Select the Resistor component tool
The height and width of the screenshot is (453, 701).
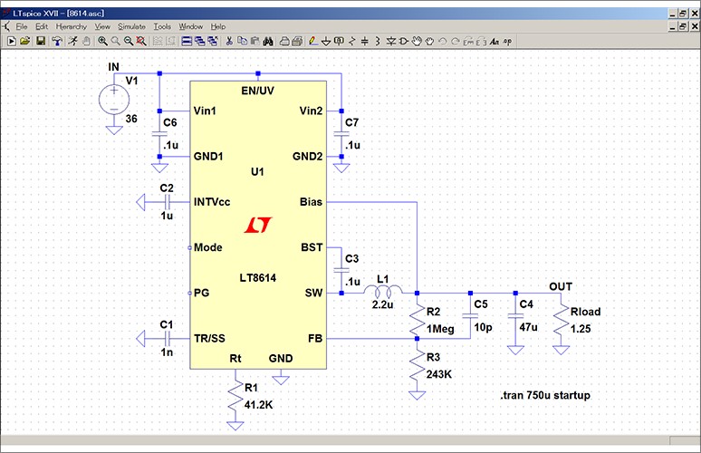351,41
